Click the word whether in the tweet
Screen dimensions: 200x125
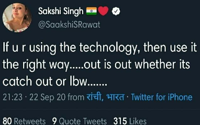coord(155,64)
